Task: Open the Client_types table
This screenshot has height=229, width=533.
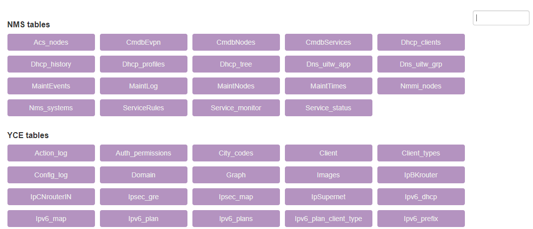Action: point(421,153)
